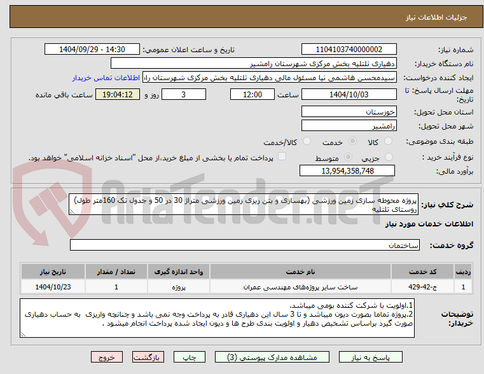Image resolution: width=484 pixels, height=374 pixels.
Task: Click the ایجاد کننده درخواست field
Action: tap(269, 78)
